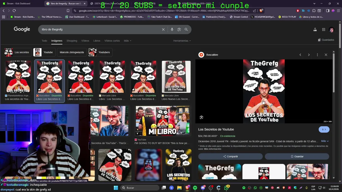Open Task View on the taskbar

(x=164, y=188)
